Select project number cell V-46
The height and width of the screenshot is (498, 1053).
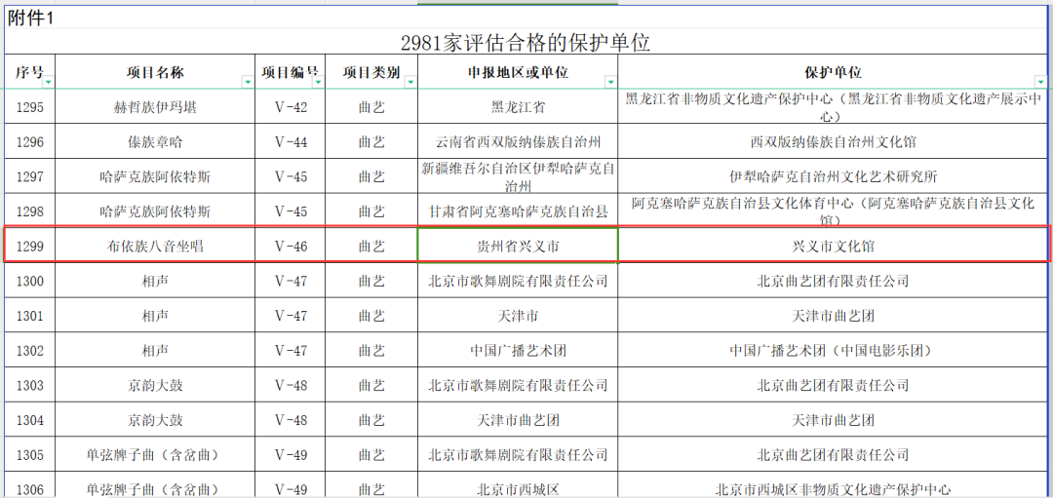pyautogui.click(x=291, y=247)
